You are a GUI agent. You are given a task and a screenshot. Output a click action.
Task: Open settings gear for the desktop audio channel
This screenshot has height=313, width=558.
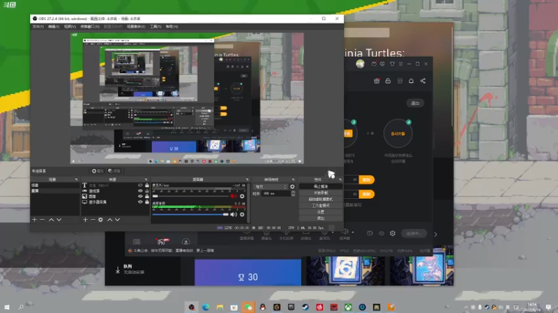(x=242, y=214)
